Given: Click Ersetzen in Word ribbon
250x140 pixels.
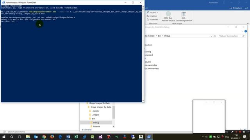Looking at the screenshot, I should coord(152,16).
